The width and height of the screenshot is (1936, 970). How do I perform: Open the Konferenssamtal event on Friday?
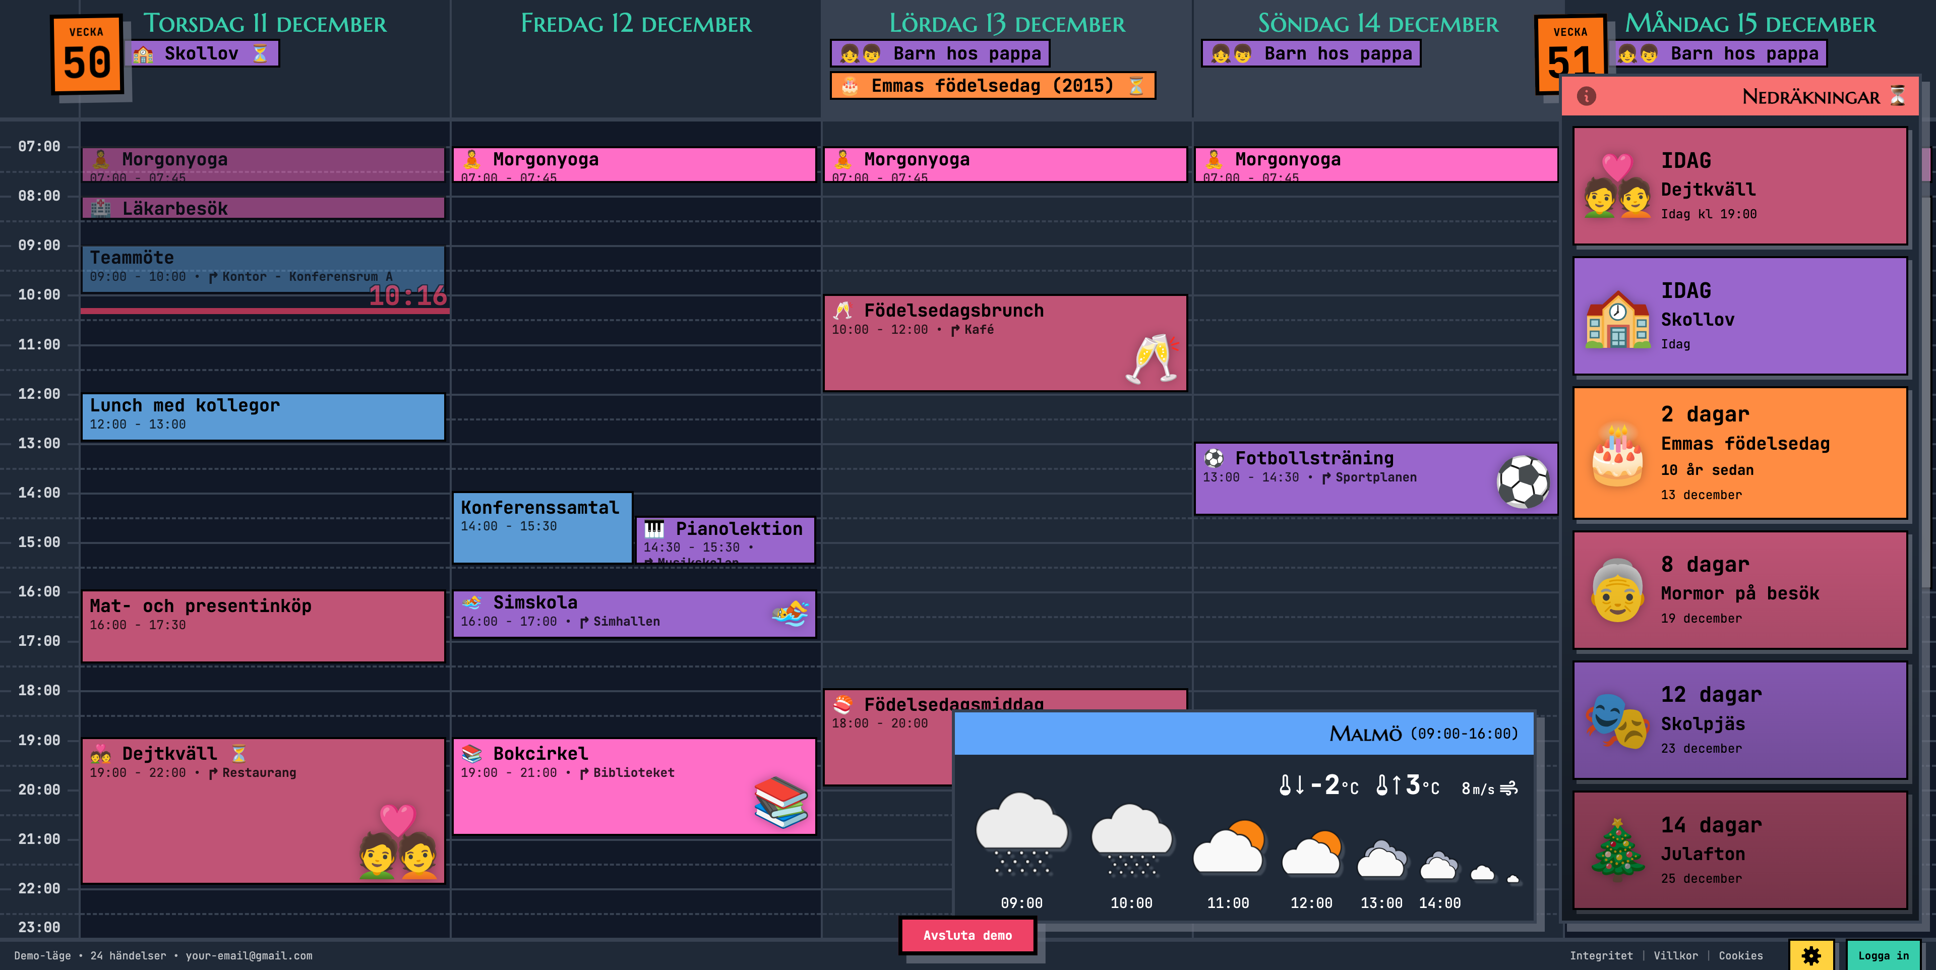tap(542, 527)
